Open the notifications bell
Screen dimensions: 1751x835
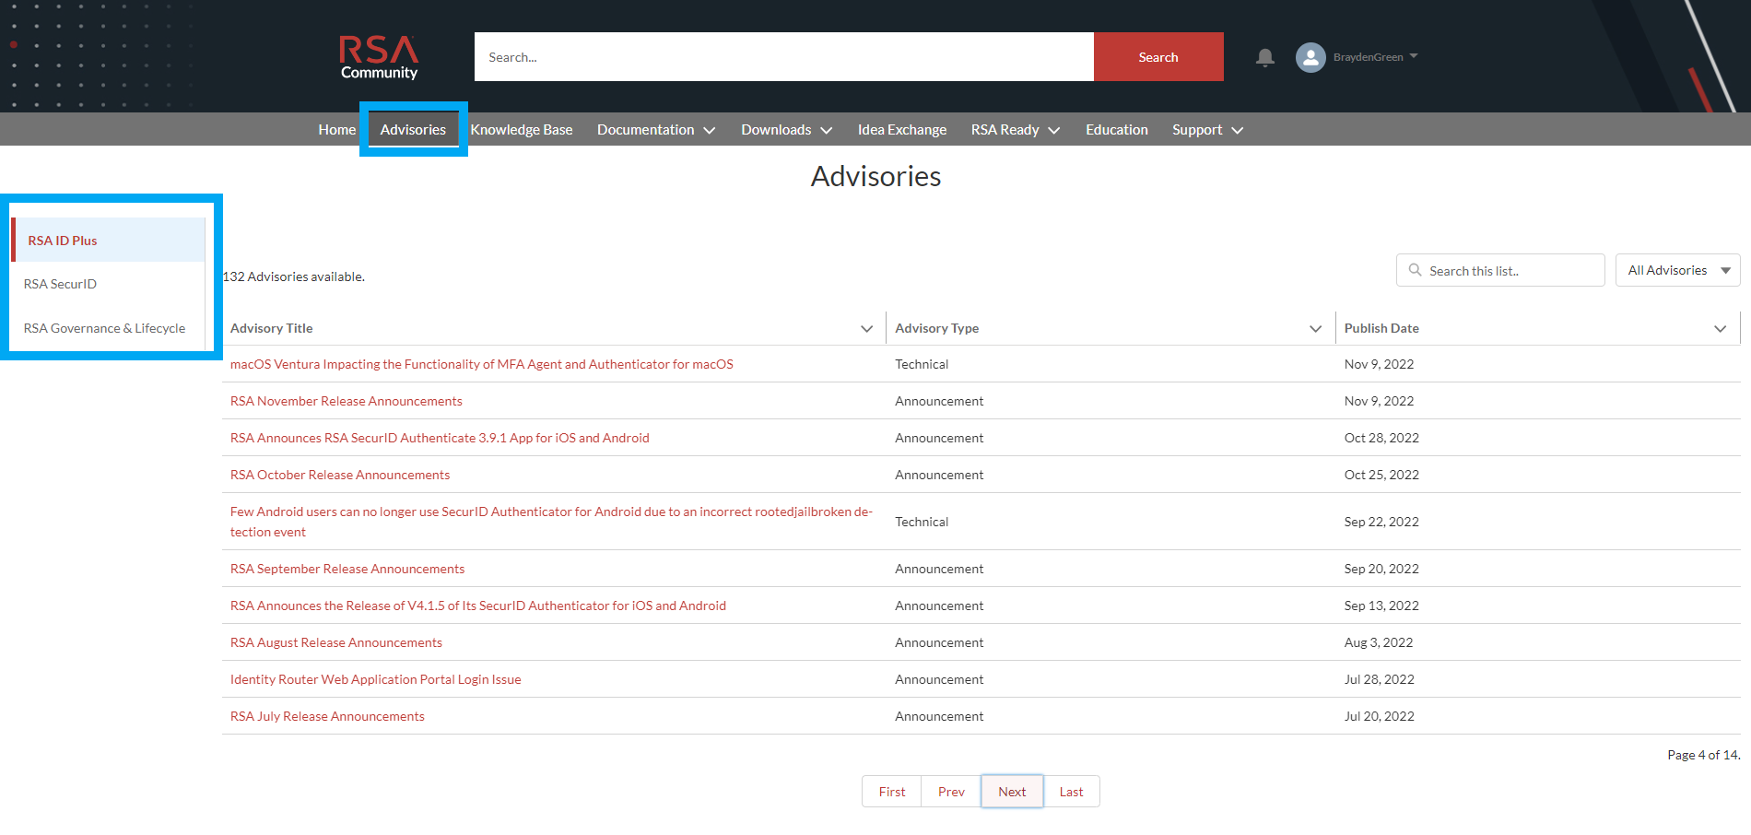click(x=1264, y=57)
